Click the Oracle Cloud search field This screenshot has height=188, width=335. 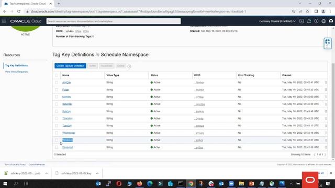coord(114,21)
